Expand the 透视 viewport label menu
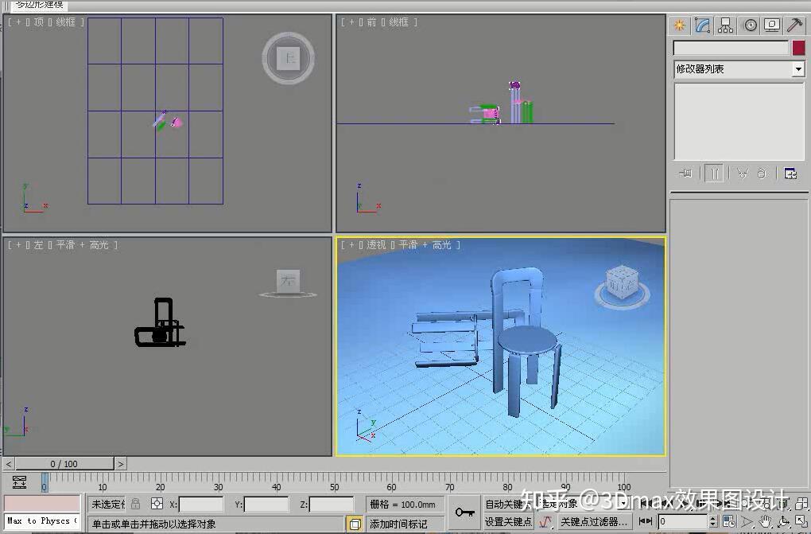This screenshot has height=534, width=811. [376, 244]
